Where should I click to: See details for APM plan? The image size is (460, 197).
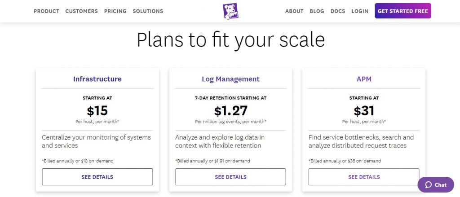click(364, 177)
